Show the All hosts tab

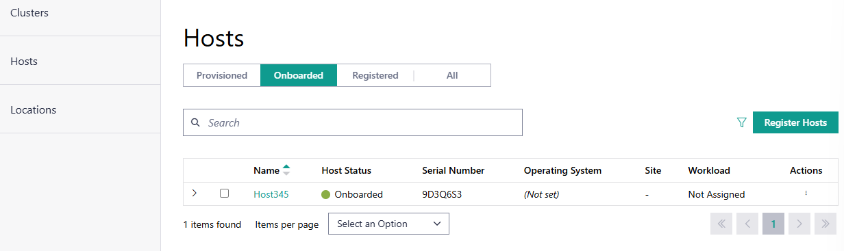tap(452, 75)
